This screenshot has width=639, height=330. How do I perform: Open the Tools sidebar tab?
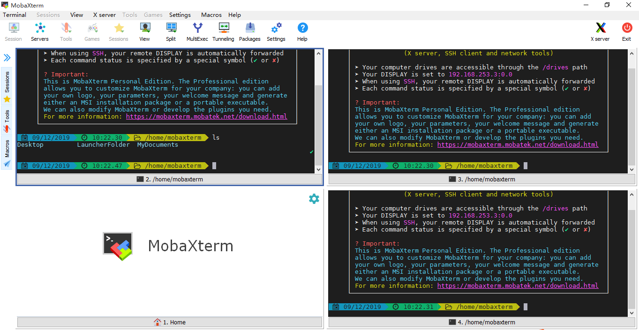click(x=7, y=120)
